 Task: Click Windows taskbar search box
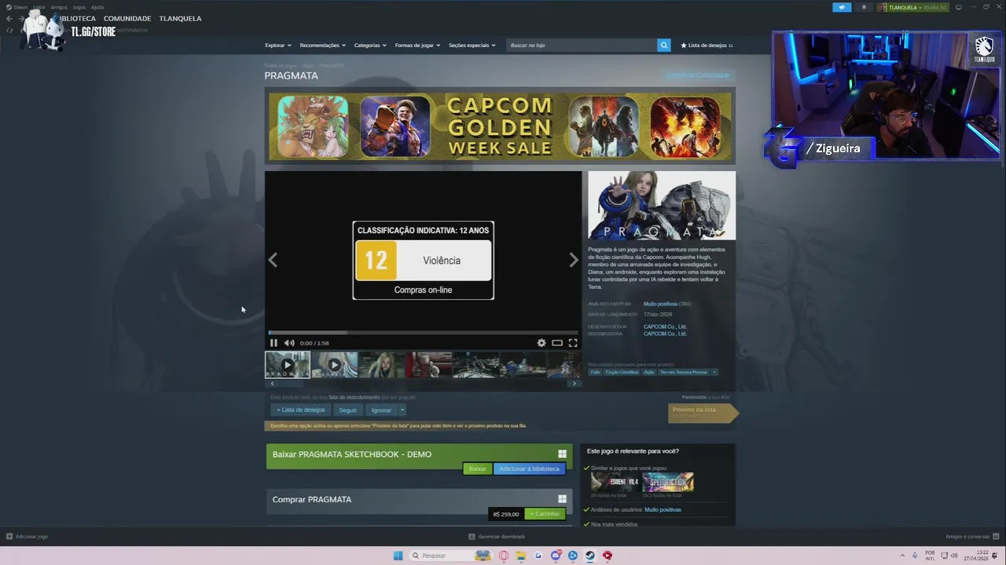(451, 556)
